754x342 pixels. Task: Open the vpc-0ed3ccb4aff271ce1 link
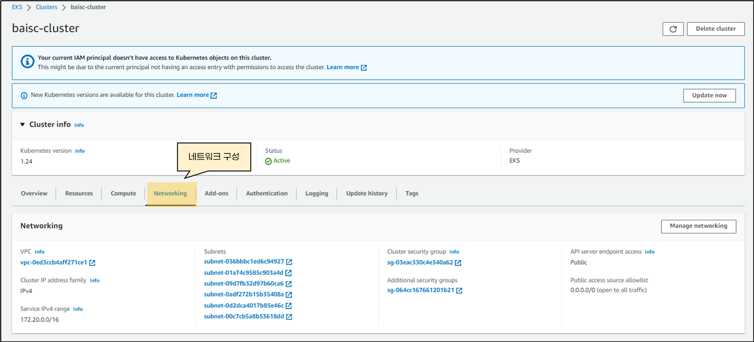point(54,263)
